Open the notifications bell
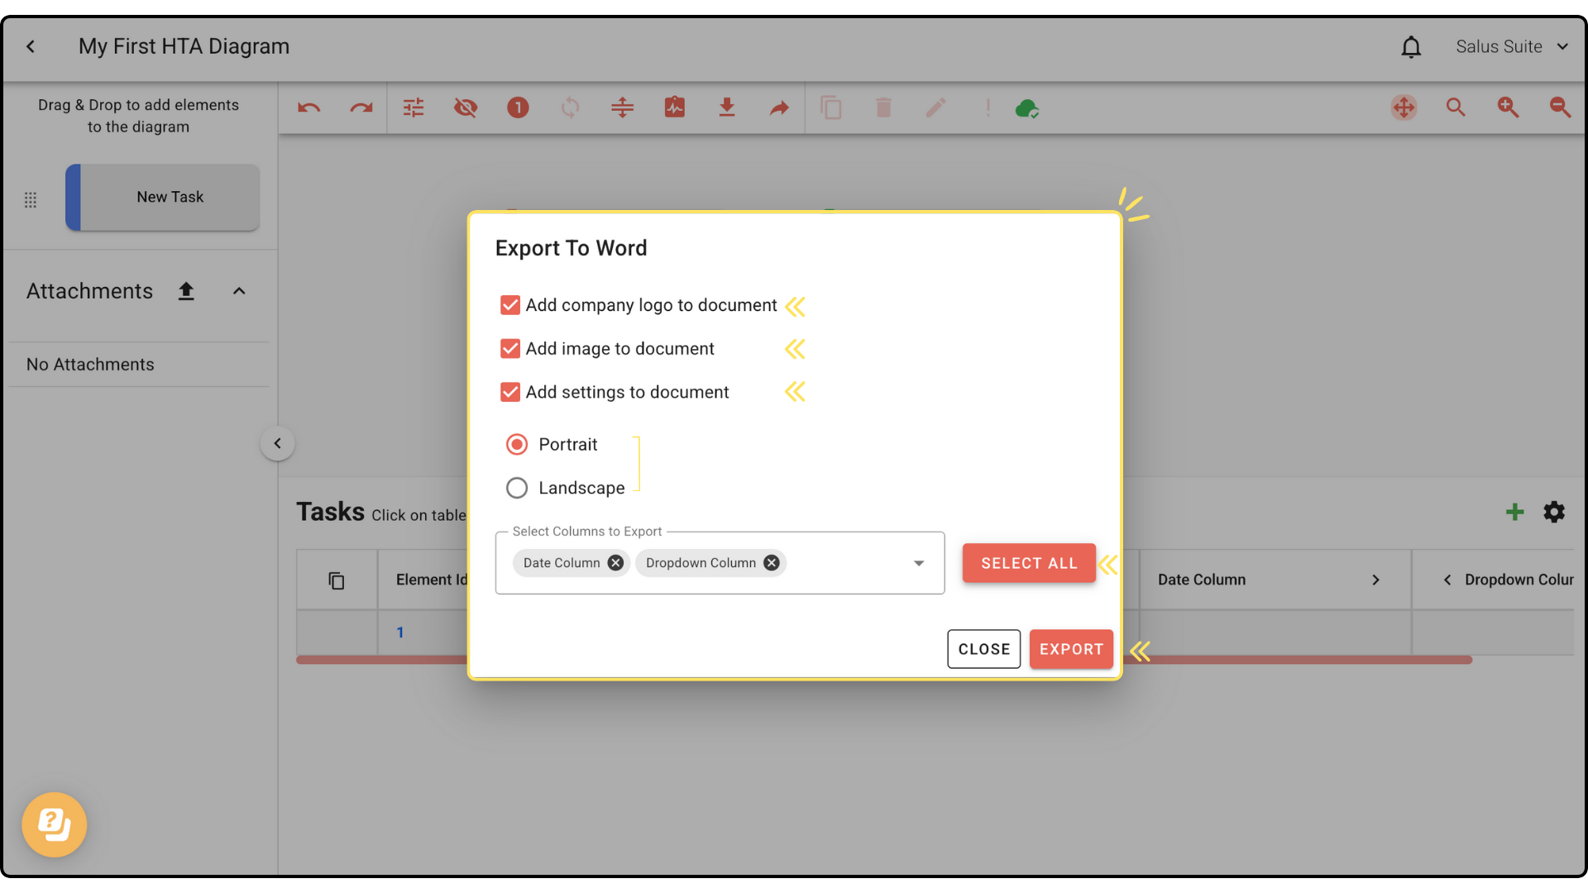1588x893 pixels. click(x=1411, y=47)
